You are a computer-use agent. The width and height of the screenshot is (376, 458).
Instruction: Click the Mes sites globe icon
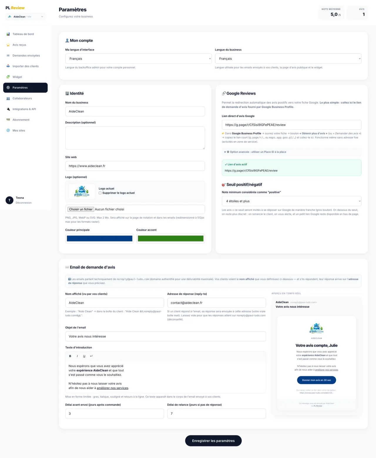click(x=8, y=130)
